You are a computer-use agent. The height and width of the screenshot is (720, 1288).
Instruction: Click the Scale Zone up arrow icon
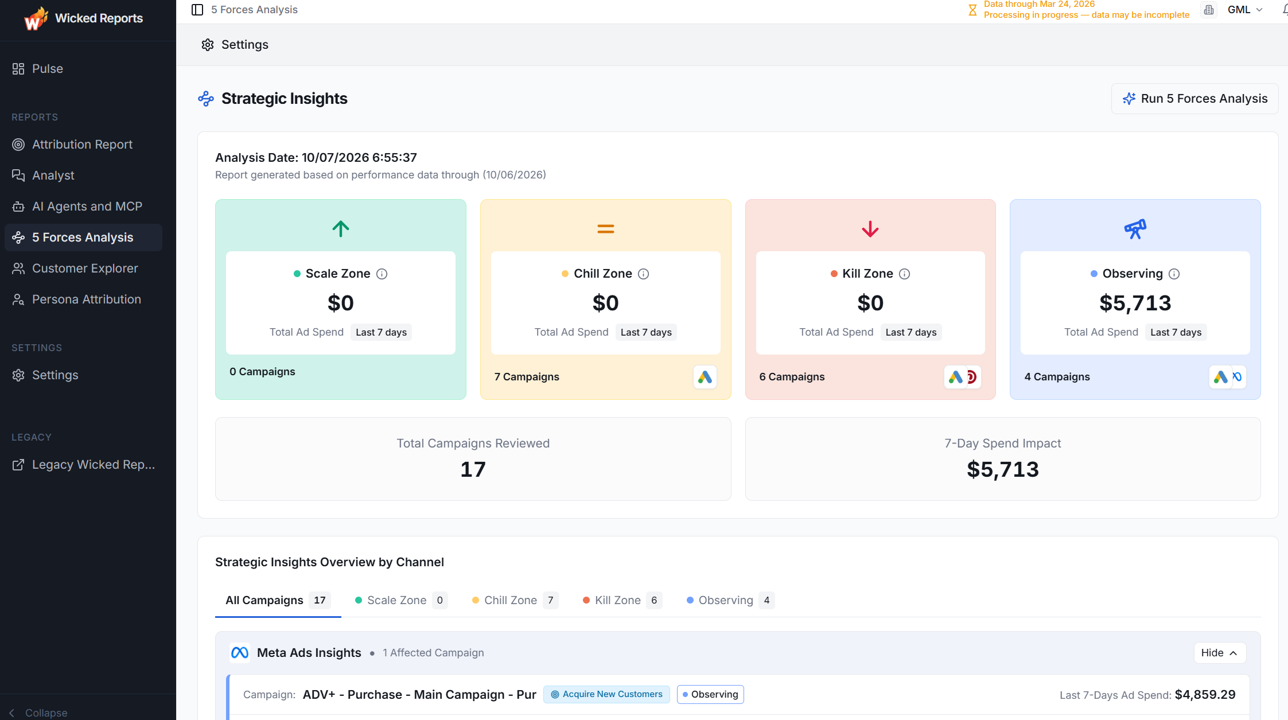341,229
